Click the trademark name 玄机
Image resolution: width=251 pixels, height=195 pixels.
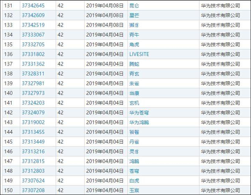(x=134, y=103)
